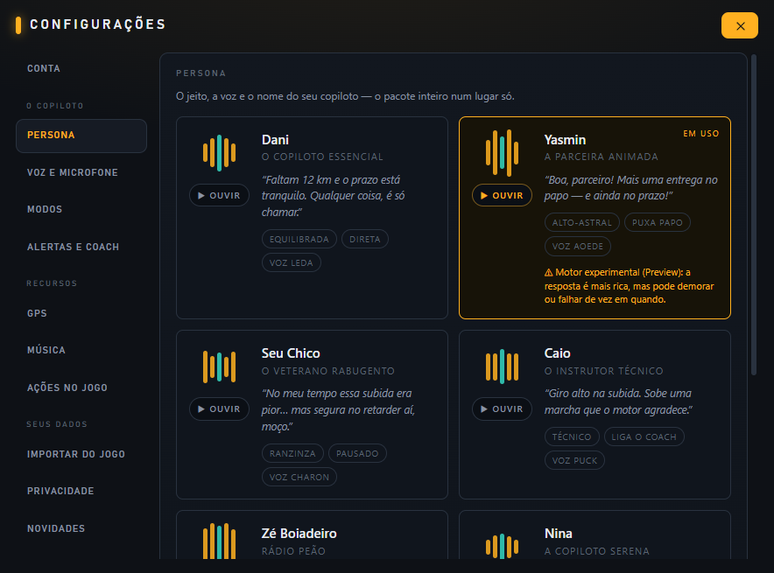The width and height of the screenshot is (774, 573).
Task: Click the PERSONA section heading
Action: click(201, 73)
